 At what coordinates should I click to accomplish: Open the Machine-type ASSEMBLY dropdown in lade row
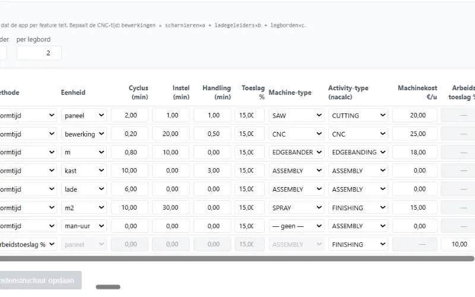click(296, 189)
